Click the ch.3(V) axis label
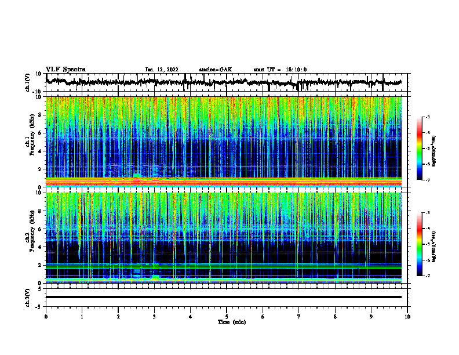This screenshot has width=459, height=355. tap(28, 298)
